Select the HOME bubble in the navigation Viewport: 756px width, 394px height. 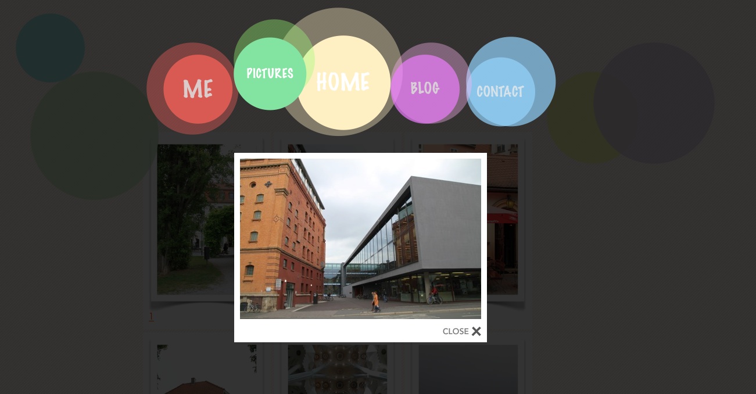click(343, 83)
